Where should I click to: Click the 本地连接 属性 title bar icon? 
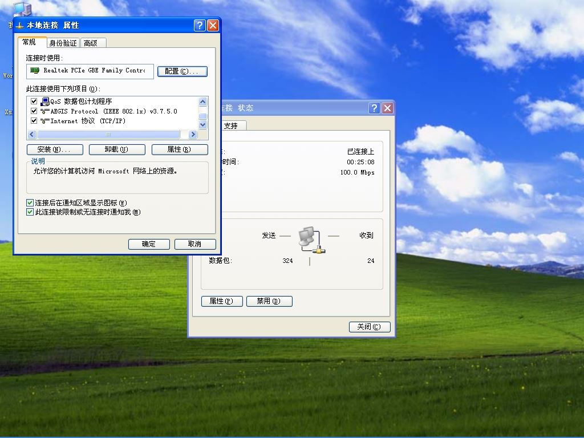pos(20,26)
